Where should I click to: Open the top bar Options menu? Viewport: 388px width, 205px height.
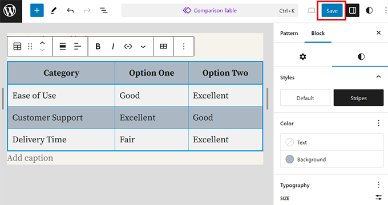[x=385, y=10]
